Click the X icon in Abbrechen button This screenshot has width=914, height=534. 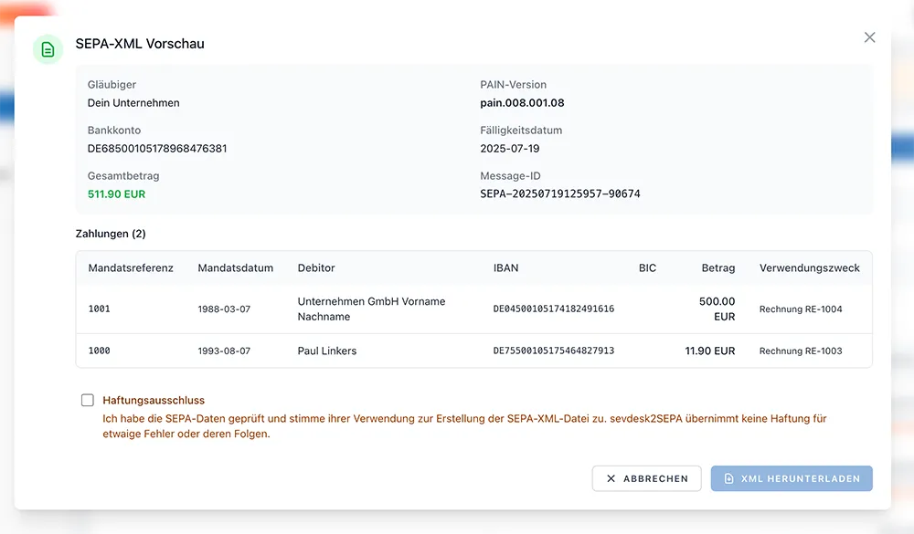pos(611,478)
